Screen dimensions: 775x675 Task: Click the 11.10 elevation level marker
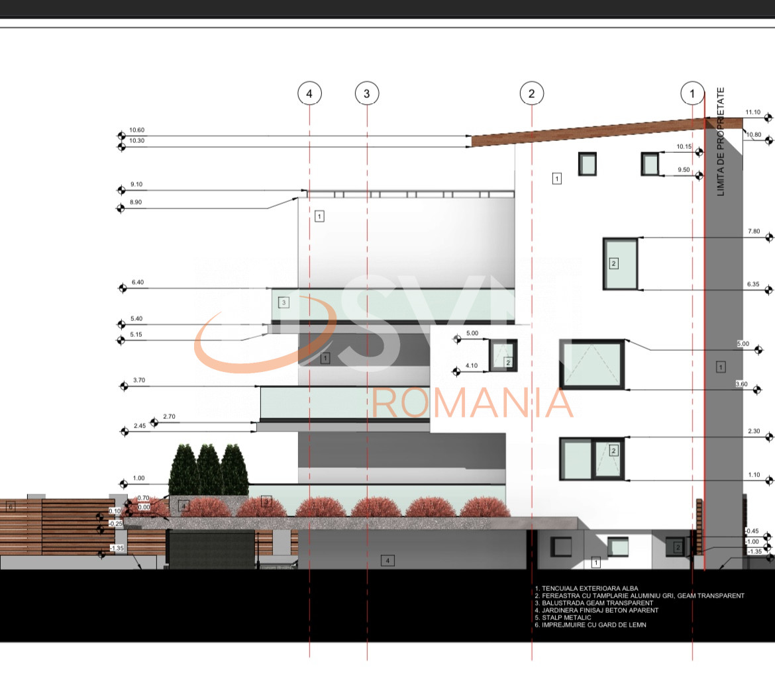(768, 118)
